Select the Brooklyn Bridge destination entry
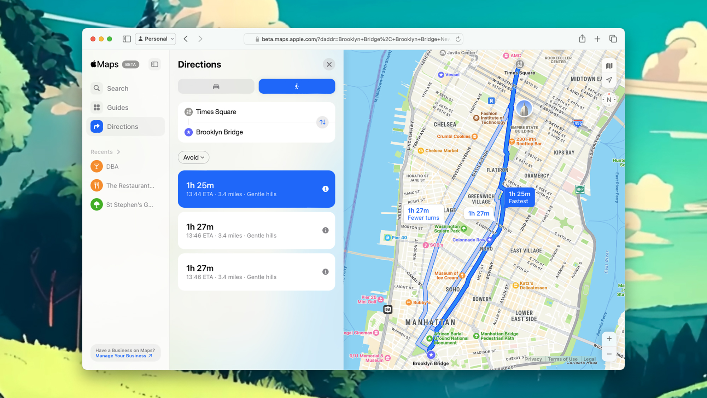This screenshot has height=398, width=707. coord(219,132)
